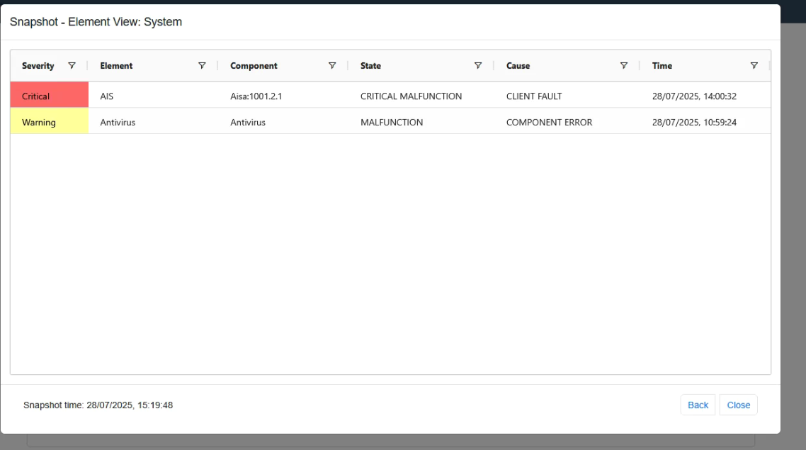Open the Cause column filter icon
Viewport: 806px width, 450px height.
click(x=623, y=65)
